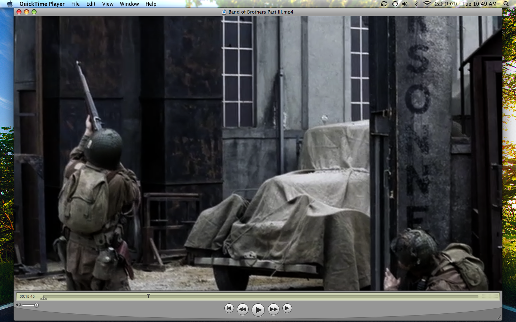Open the system volume menu bar icon
Image resolution: width=516 pixels, height=322 pixels.
pos(405,4)
